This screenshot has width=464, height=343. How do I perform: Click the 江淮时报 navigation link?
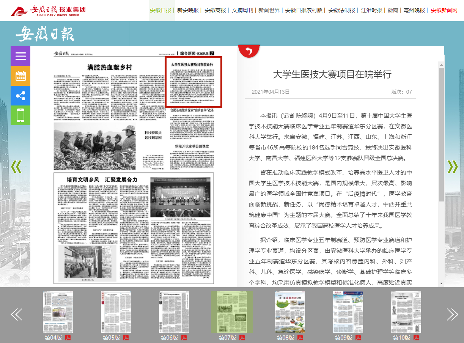pos(371,10)
